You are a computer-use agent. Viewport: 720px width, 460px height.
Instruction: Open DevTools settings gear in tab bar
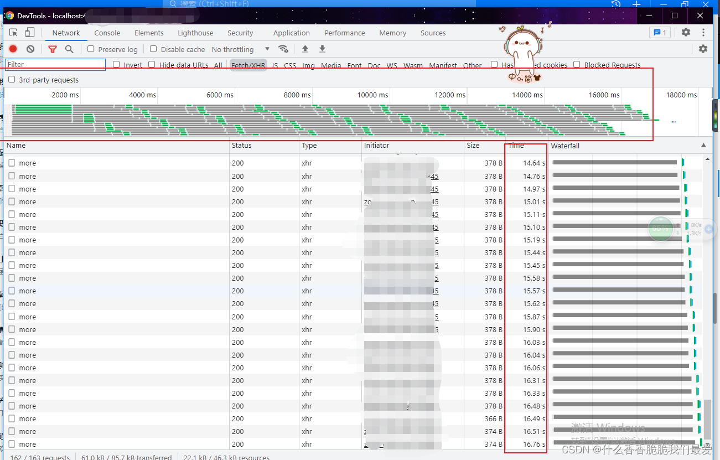686,33
